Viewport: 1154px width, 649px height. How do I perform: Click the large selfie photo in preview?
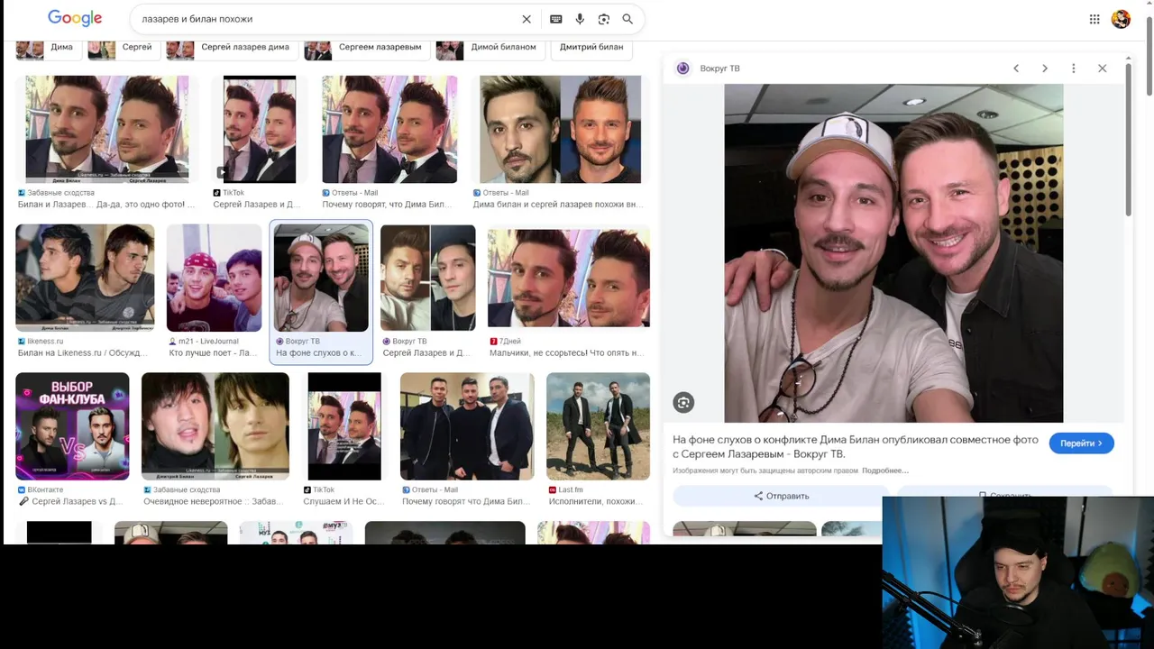click(x=893, y=253)
